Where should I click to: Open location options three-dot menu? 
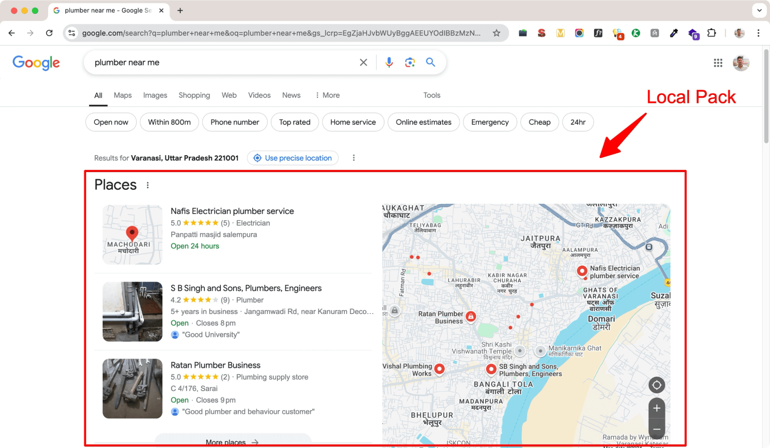[x=354, y=158]
